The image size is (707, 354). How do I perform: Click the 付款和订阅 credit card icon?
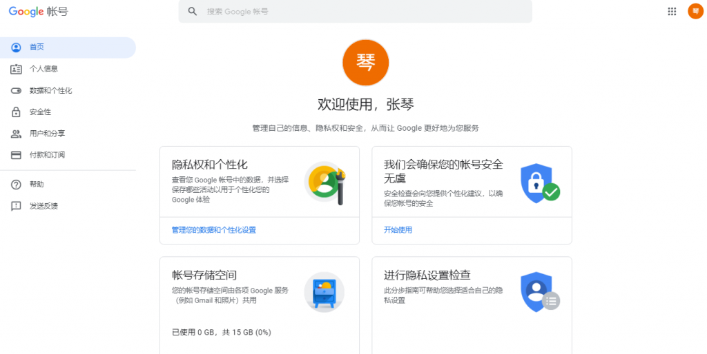click(17, 155)
